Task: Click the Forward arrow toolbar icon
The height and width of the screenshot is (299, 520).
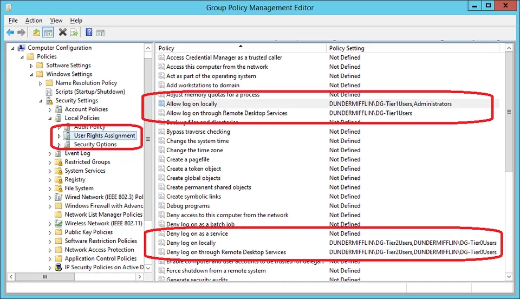Action: pos(21,32)
